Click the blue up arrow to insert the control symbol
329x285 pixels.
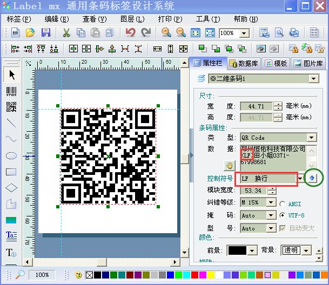click(x=312, y=178)
